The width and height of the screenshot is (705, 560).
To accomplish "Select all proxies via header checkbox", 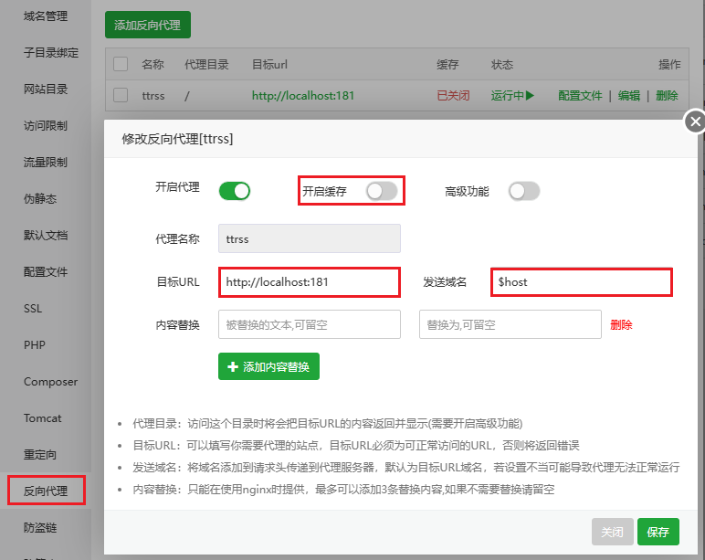I will click(121, 65).
